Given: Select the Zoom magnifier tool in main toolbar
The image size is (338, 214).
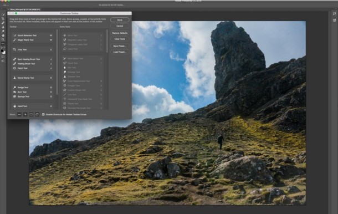Looking at the screenshot, I should (x=3, y=40).
